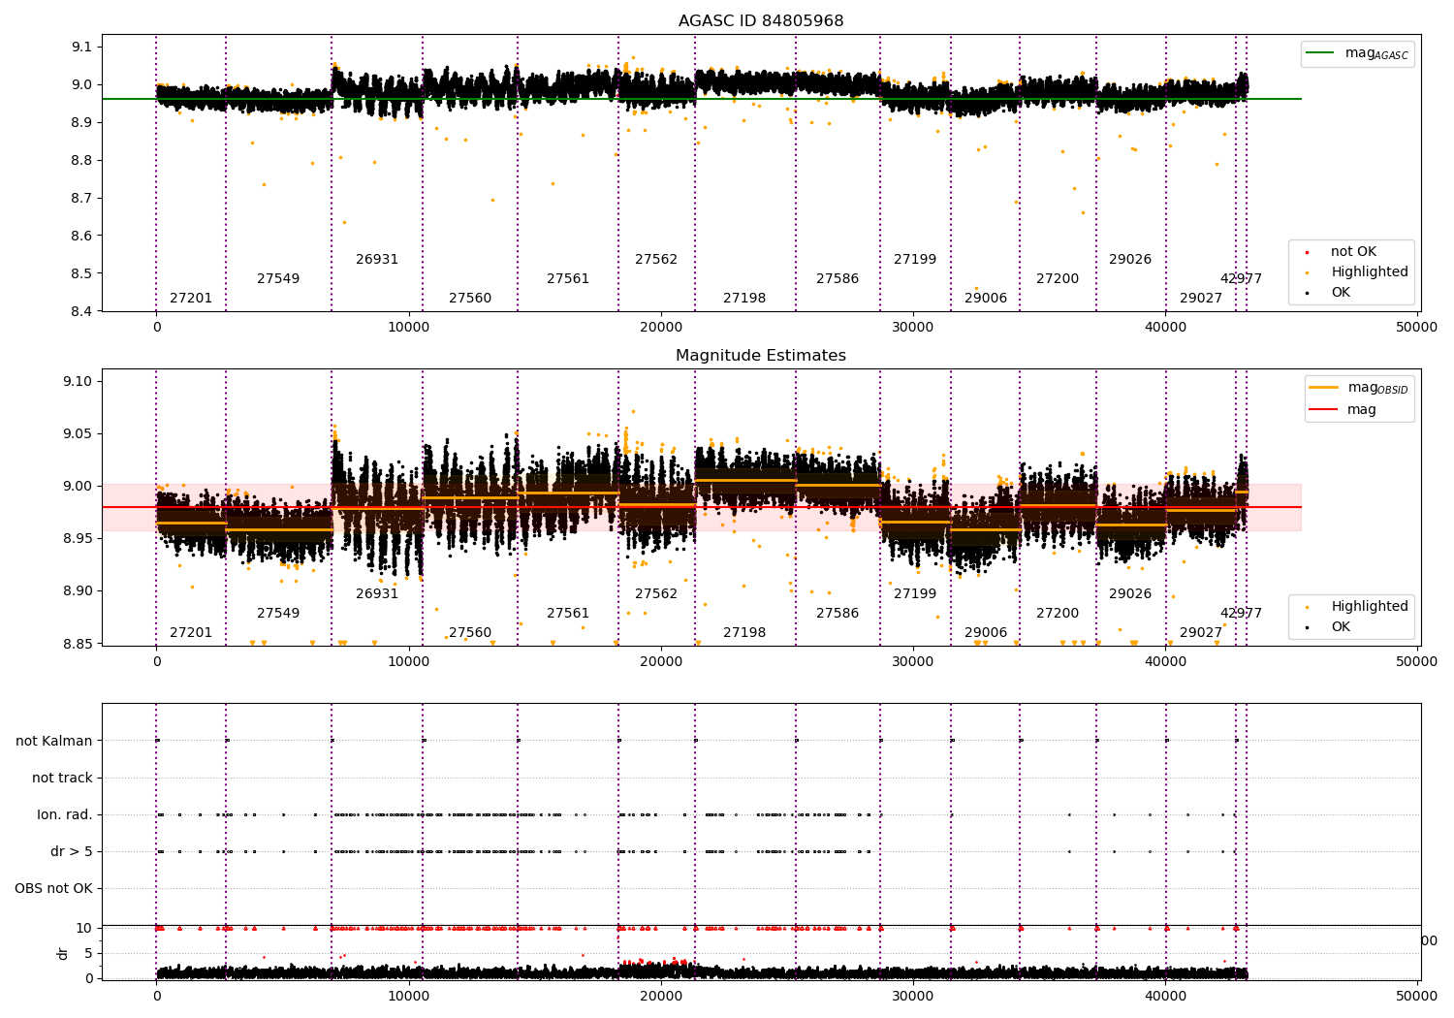Select 'Highlighted' legend entry in the top plot
The width and height of the screenshot is (1454, 1018).
click(x=1370, y=272)
